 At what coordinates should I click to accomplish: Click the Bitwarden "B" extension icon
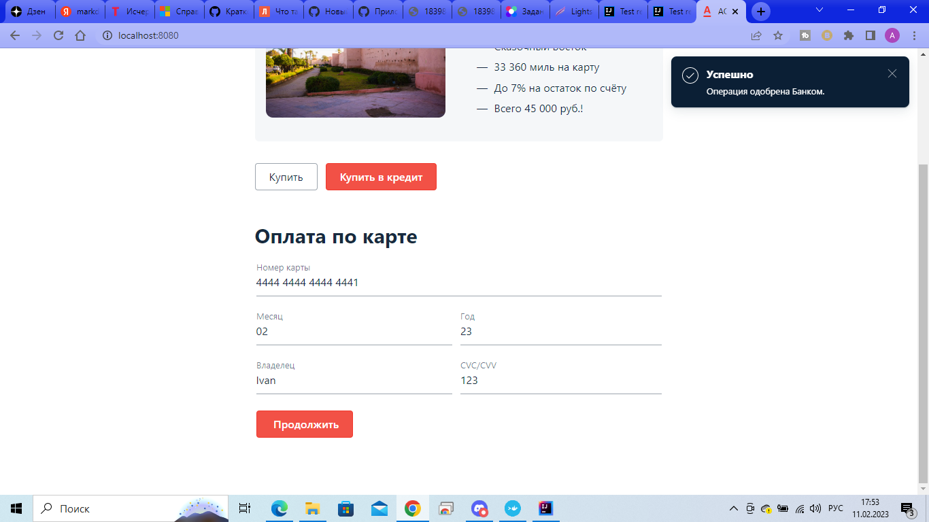(x=828, y=35)
